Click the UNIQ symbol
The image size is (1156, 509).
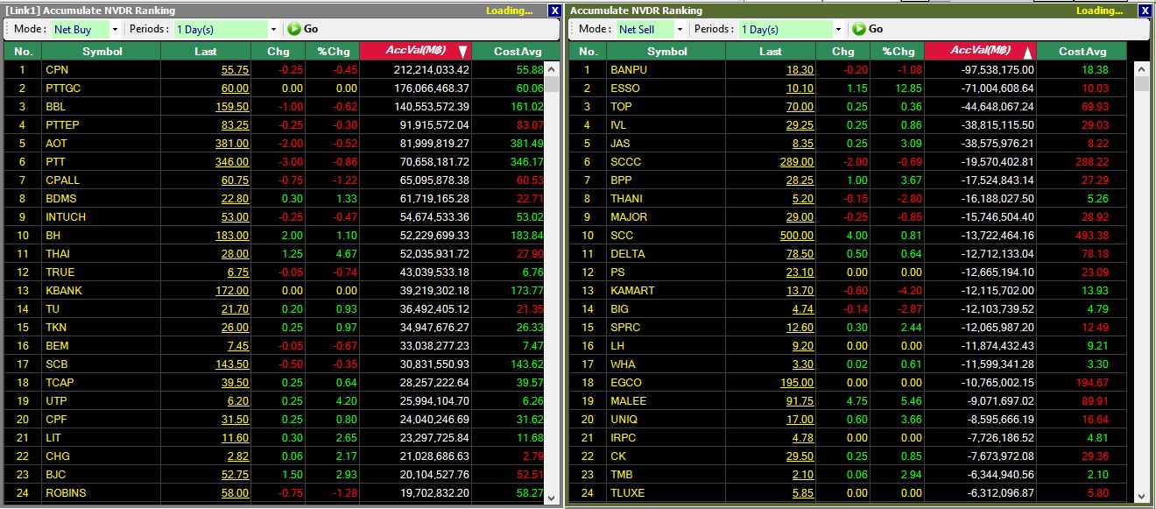click(624, 419)
